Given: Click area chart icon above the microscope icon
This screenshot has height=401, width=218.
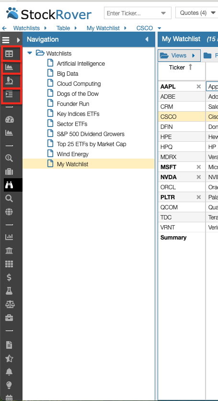Looking at the screenshot, I should 9,67.
